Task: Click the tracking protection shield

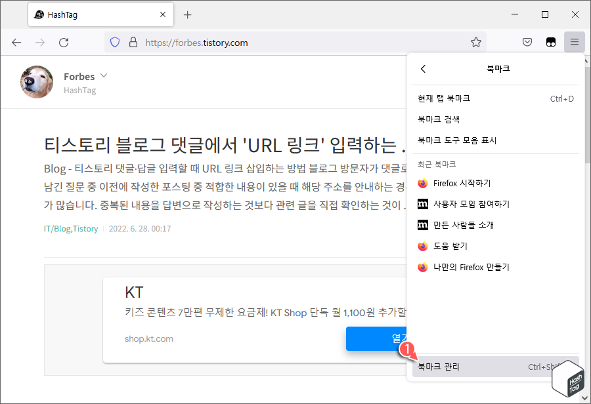Action: tap(115, 42)
